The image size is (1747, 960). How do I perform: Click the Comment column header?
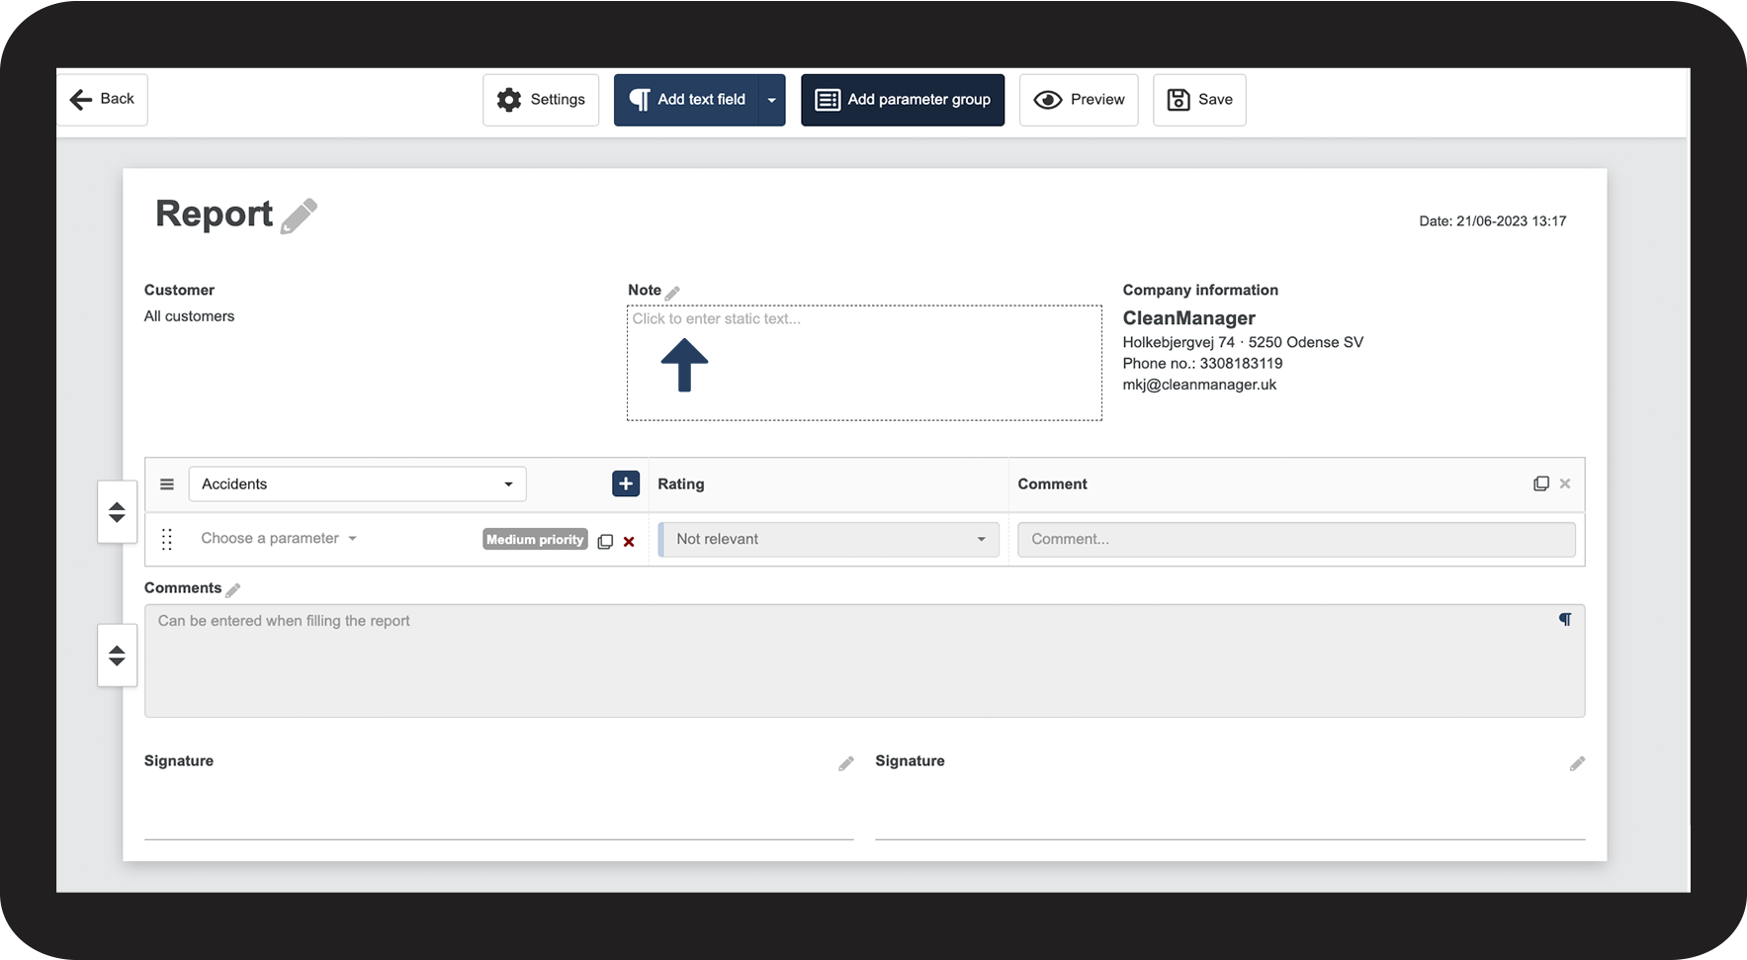(1052, 484)
